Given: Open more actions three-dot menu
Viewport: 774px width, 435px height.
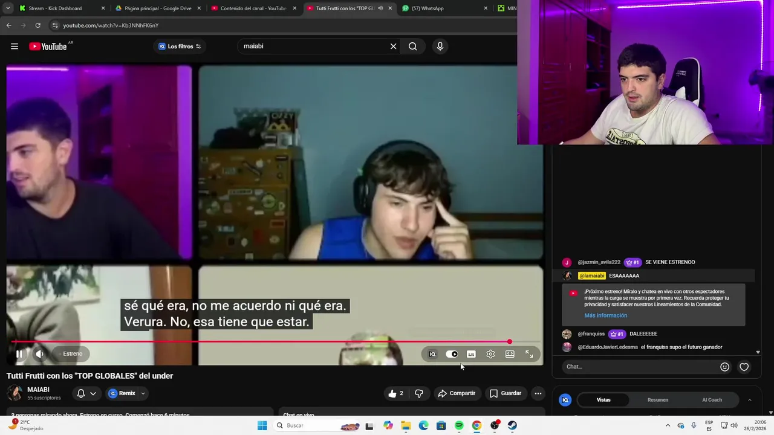Looking at the screenshot, I should 538,393.
